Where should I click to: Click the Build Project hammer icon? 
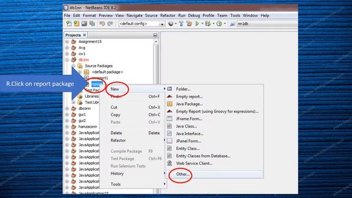[182, 24]
